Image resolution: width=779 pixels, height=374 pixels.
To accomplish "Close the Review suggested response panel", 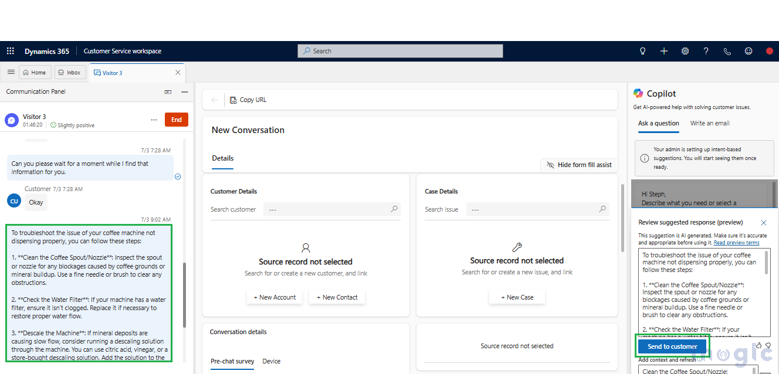I will [763, 223].
